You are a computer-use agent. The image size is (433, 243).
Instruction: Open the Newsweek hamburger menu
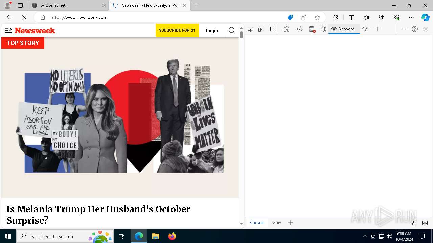[8, 30]
